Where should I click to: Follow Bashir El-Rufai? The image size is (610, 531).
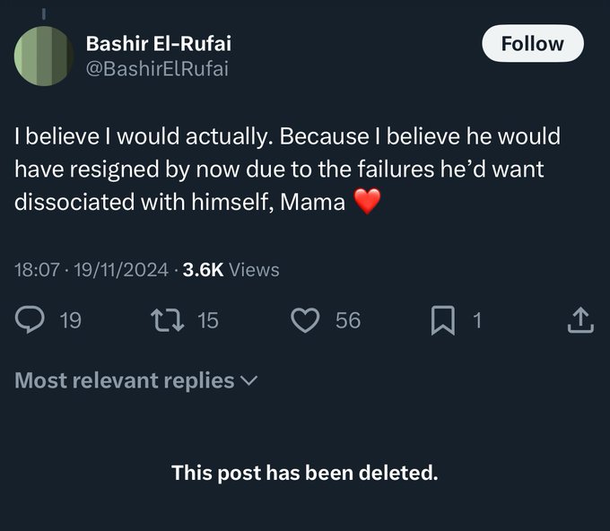tap(532, 44)
